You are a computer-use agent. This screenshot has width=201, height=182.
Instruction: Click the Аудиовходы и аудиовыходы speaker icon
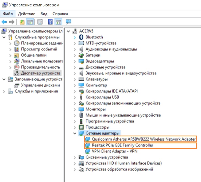tap(81, 49)
